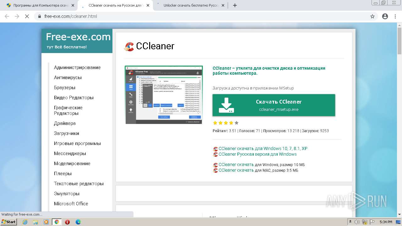Open the Opera taskbar icon
This screenshot has width=402, height=226.
[67, 222]
